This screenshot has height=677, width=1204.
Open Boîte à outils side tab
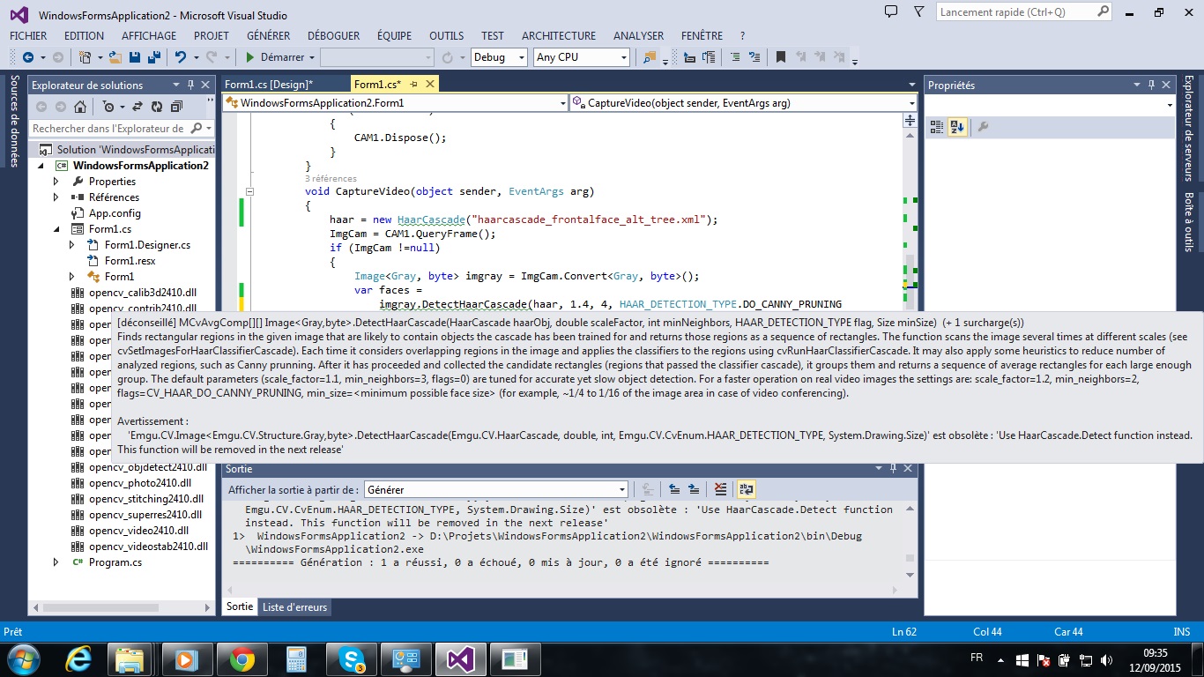click(x=1188, y=222)
